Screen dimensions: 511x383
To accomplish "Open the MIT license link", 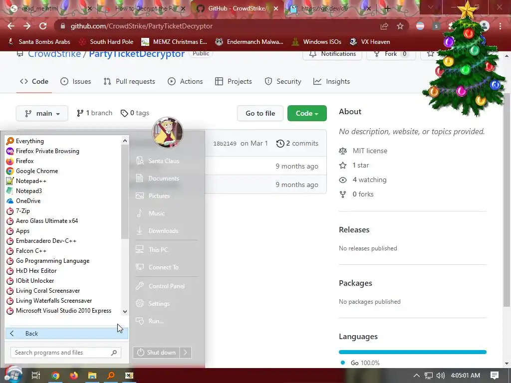I will click(370, 151).
